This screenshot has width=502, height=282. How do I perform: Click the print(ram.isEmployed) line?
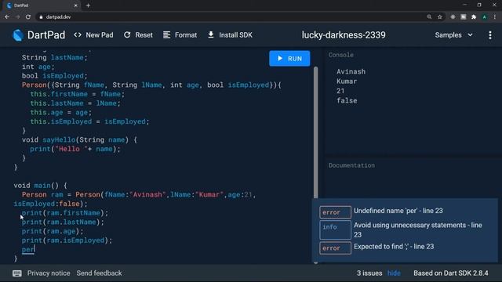click(67, 240)
